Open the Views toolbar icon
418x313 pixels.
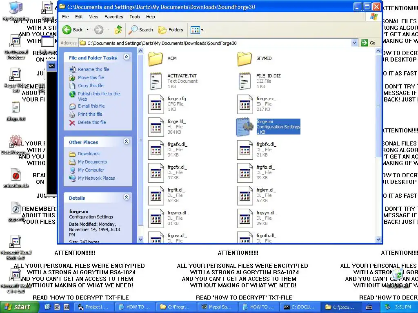pyautogui.click(x=195, y=30)
